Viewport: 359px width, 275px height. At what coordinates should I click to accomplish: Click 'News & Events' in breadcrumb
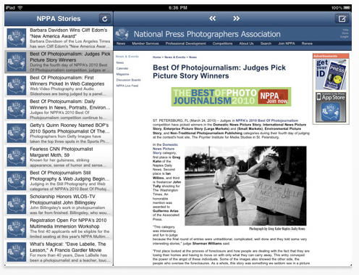coord(175,57)
